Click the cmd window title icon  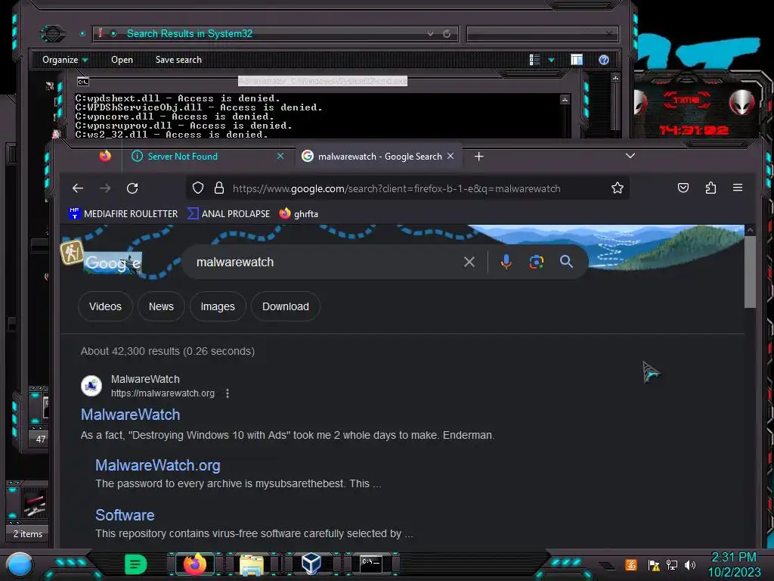pyautogui.click(x=83, y=82)
